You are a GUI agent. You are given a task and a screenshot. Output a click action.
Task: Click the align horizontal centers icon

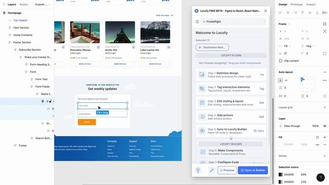point(288,13)
